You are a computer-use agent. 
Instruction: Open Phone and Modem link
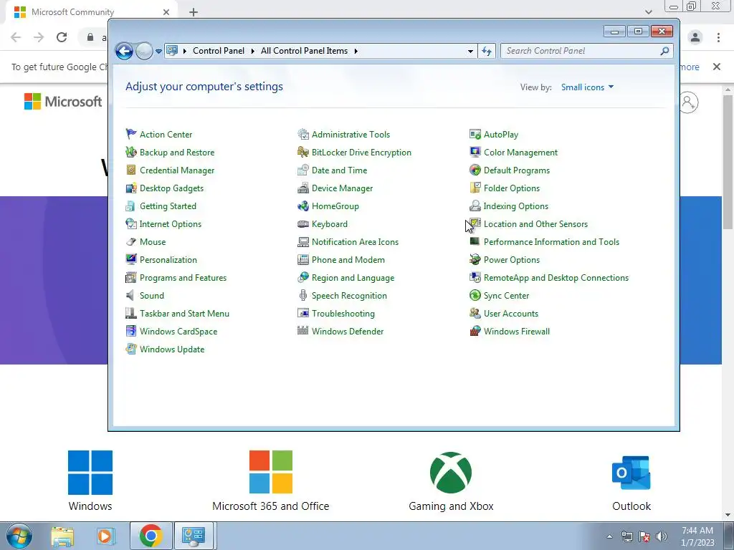348,260
